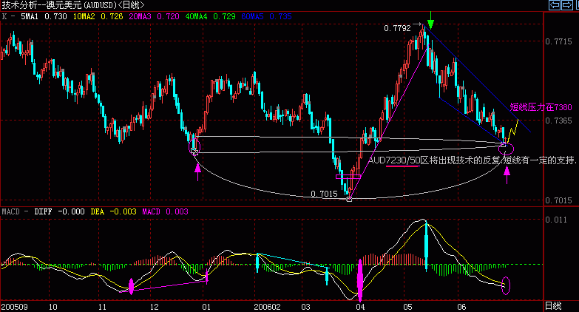Click the 200509 date axis label
This screenshot has width=579, height=312.
point(14,307)
